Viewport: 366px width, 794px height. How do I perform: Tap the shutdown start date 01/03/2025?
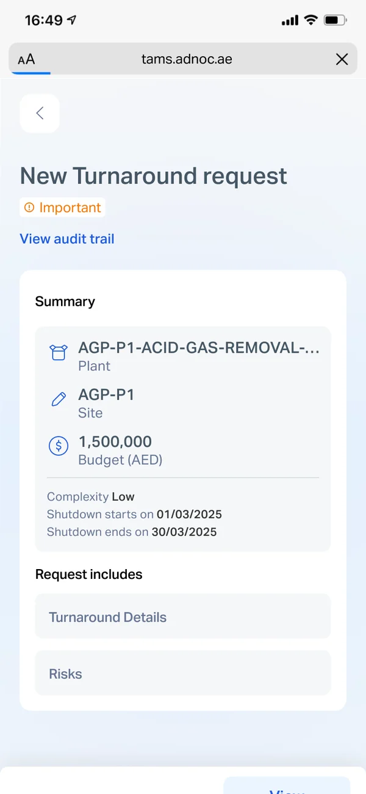(189, 514)
